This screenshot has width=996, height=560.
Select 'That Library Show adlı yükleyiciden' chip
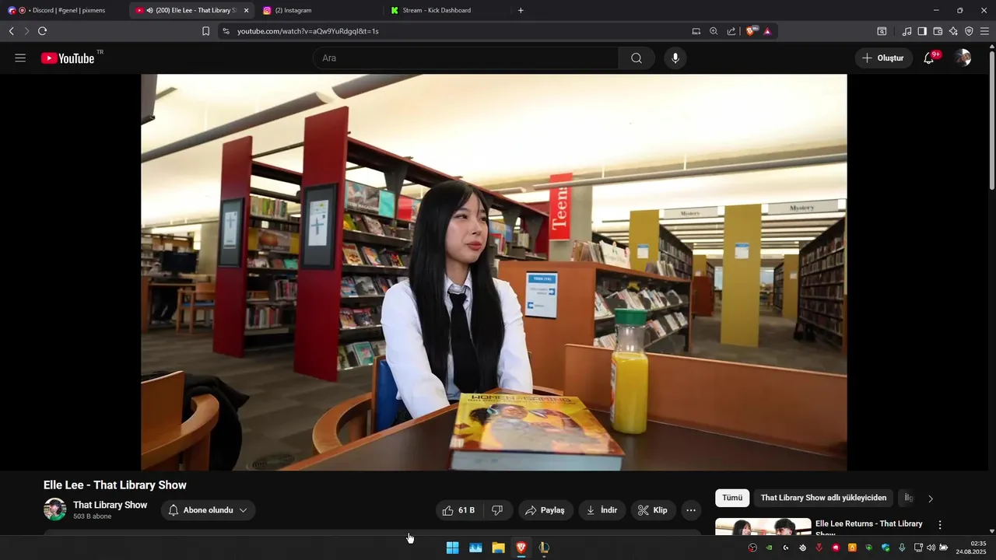pyautogui.click(x=823, y=498)
